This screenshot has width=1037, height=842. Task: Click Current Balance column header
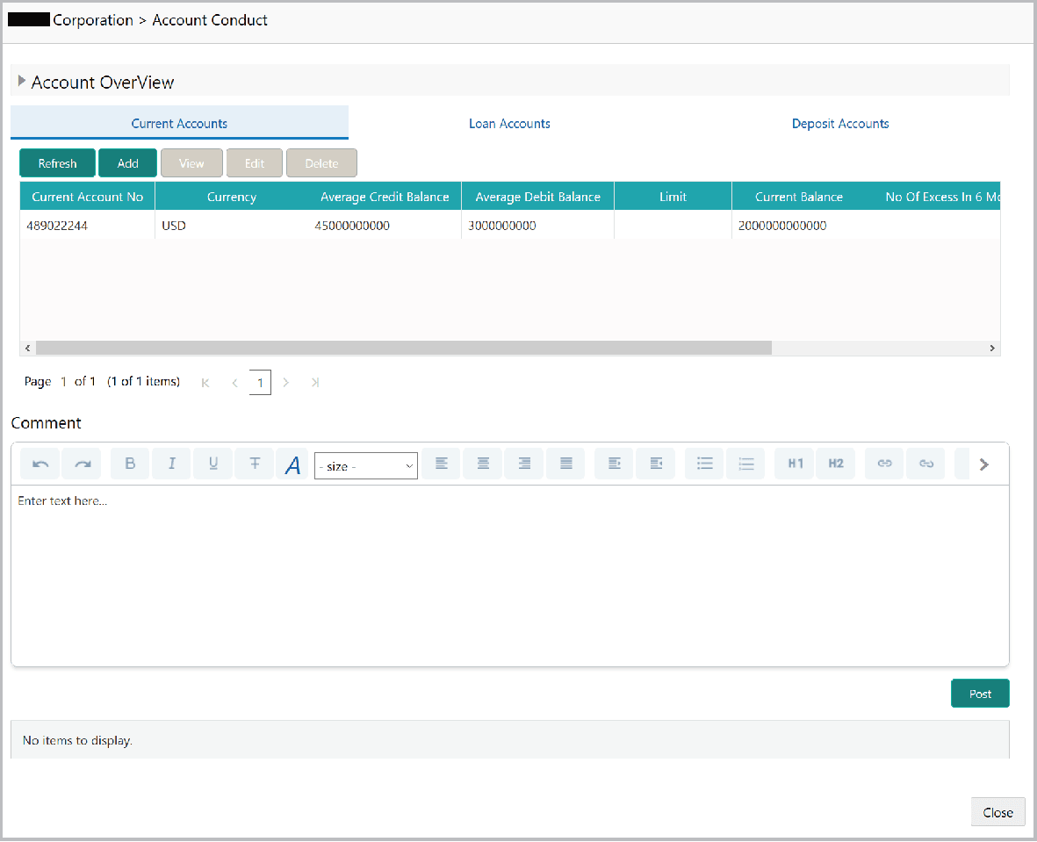click(799, 197)
